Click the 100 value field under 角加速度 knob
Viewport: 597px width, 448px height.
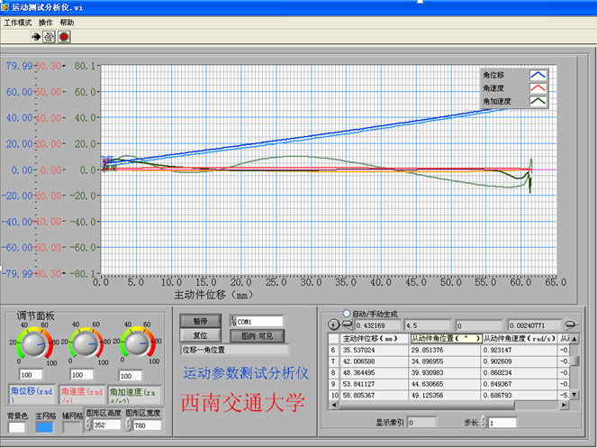131,376
